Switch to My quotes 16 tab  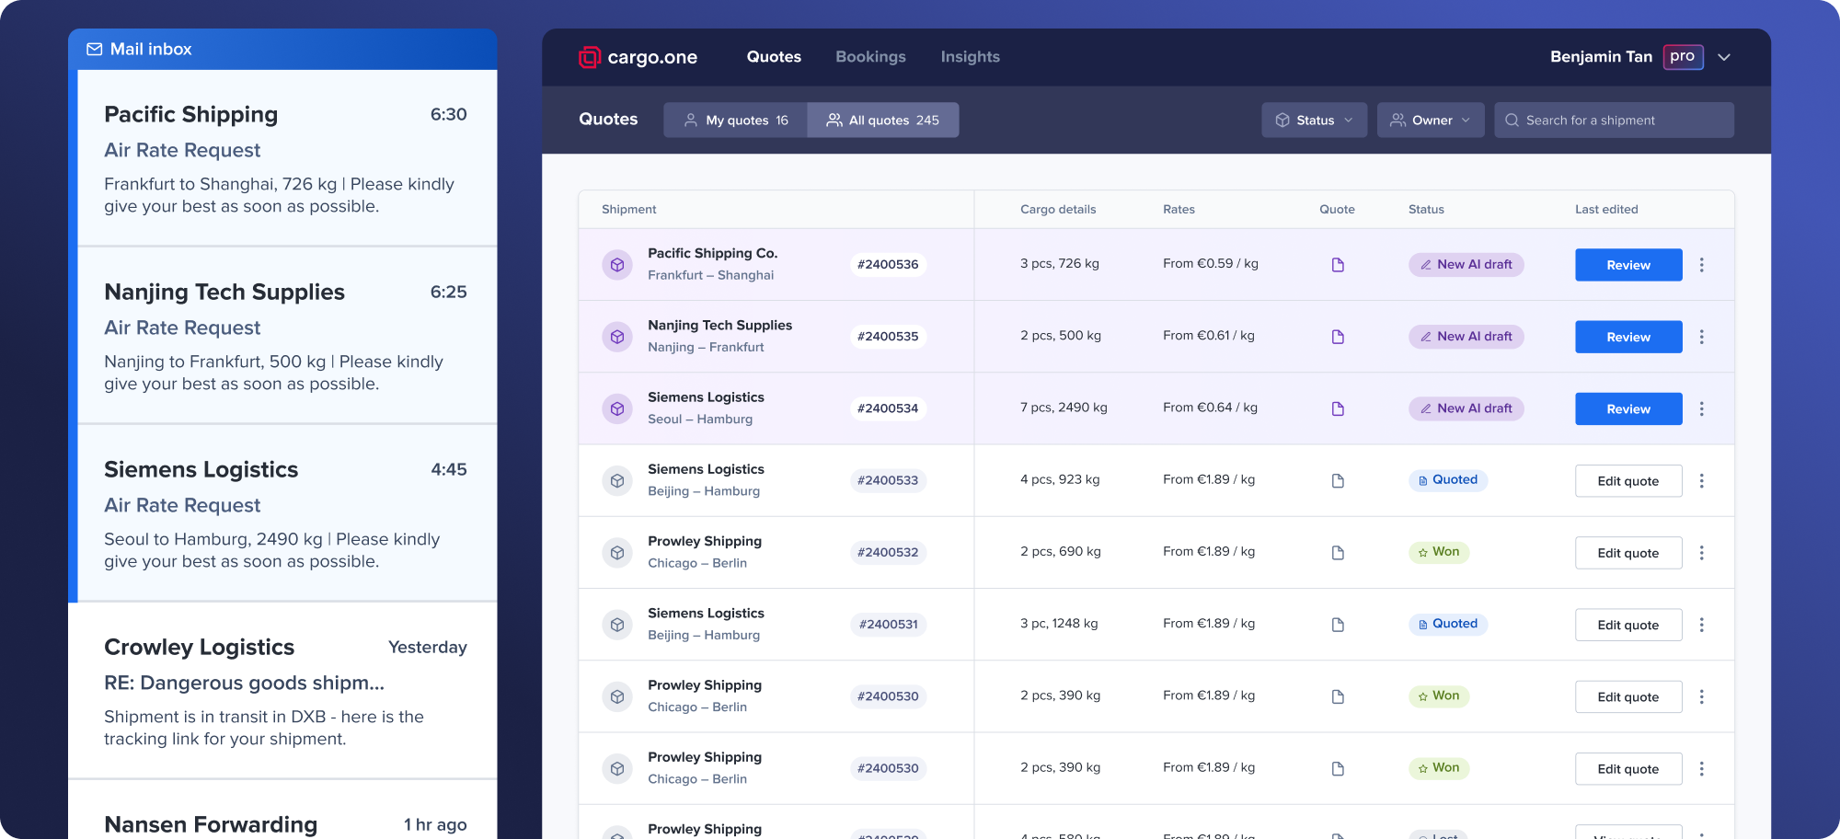(x=736, y=121)
